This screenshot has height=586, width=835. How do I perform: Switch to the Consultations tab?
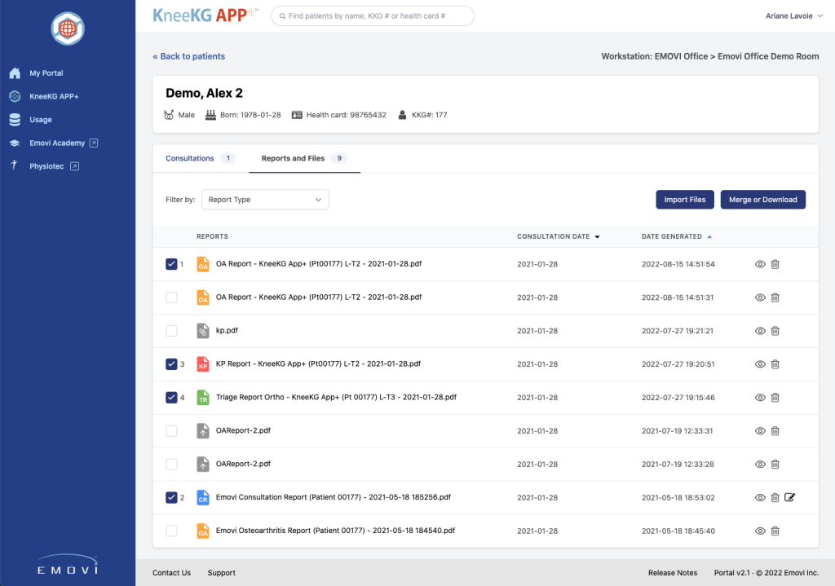click(x=201, y=158)
